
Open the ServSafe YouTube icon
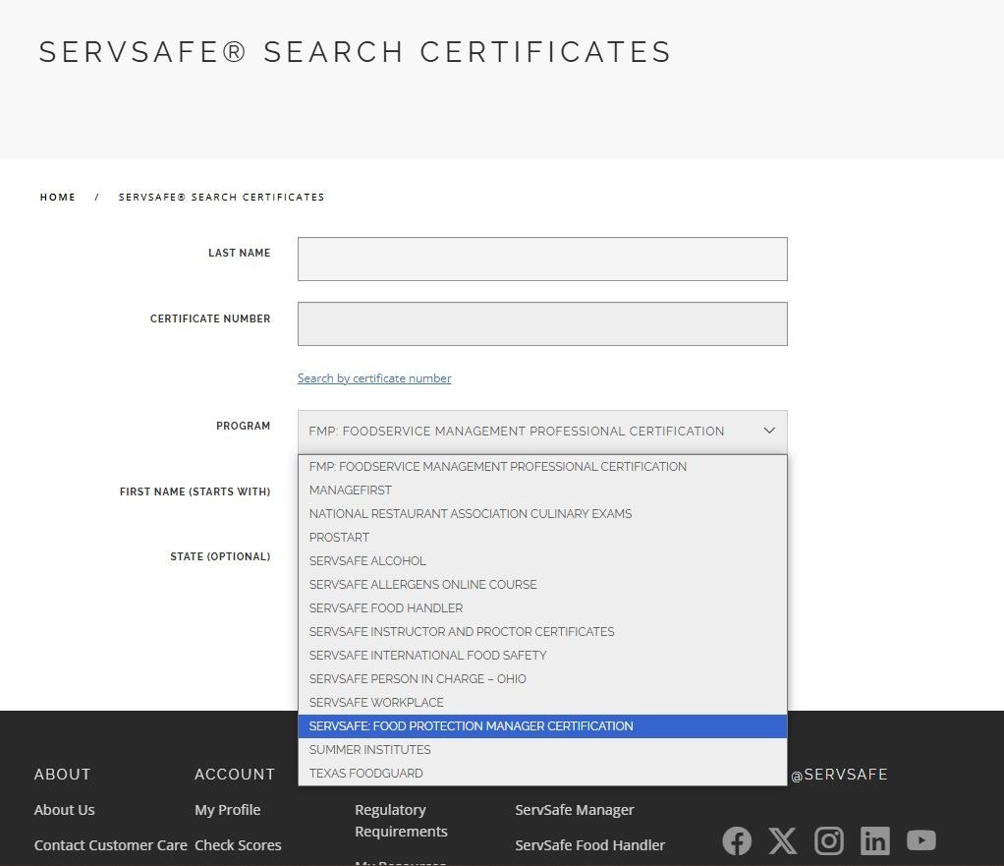[x=920, y=840]
